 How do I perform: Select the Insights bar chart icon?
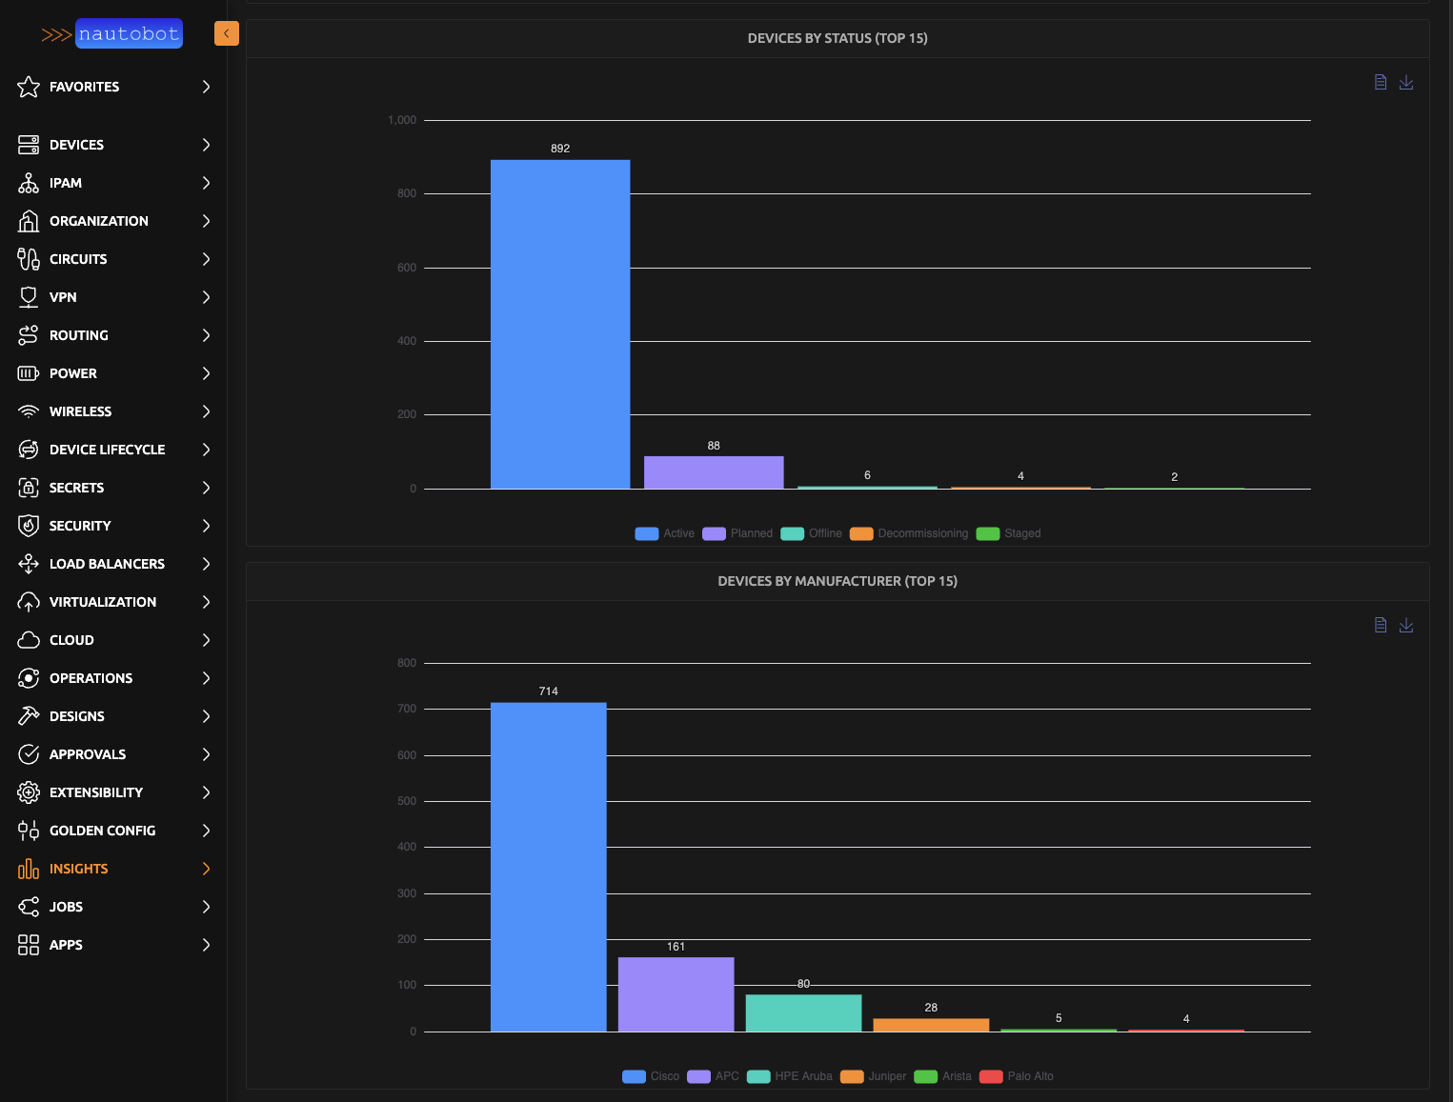tap(29, 868)
